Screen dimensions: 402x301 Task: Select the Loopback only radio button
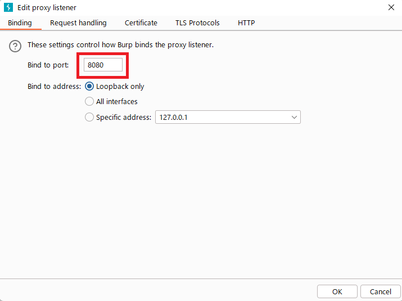pyautogui.click(x=89, y=87)
